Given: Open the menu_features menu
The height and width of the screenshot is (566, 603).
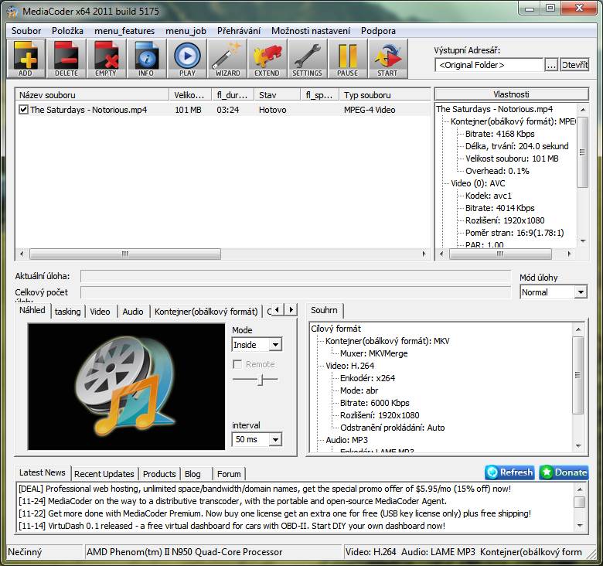Looking at the screenshot, I should pyautogui.click(x=124, y=31).
